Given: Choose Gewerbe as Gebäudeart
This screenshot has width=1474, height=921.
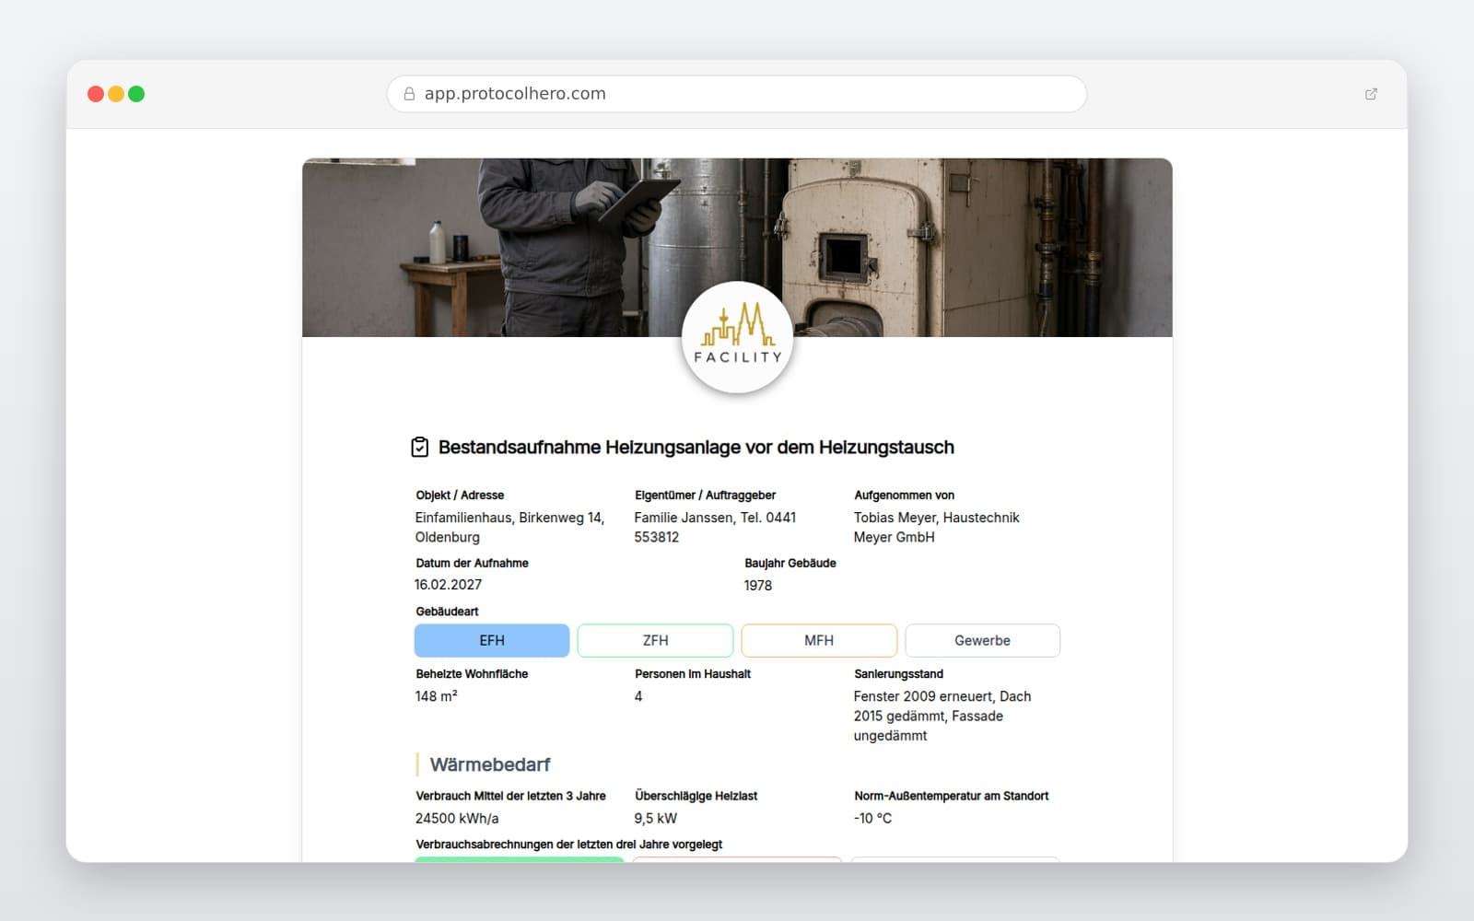Looking at the screenshot, I should click(983, 641).
